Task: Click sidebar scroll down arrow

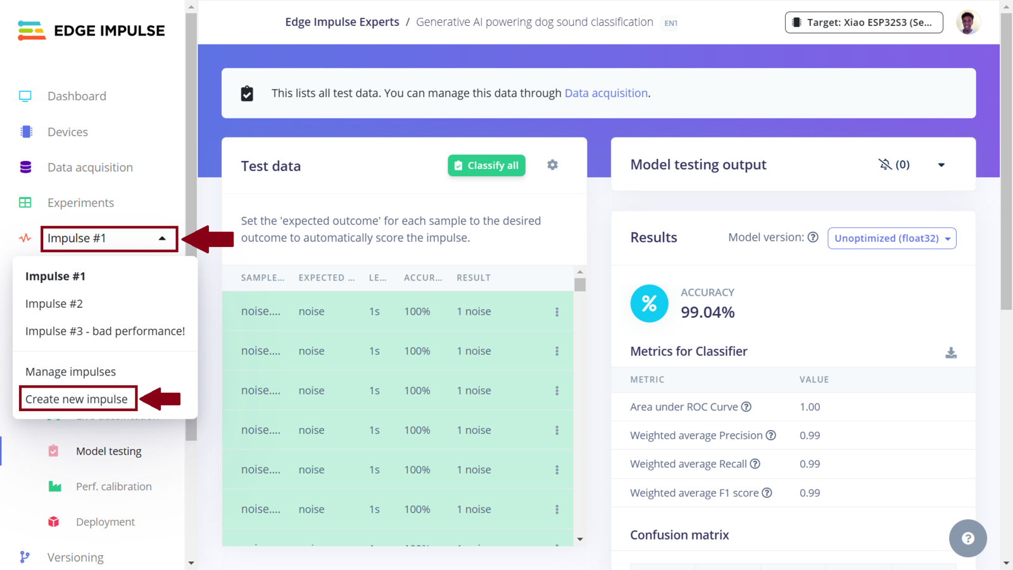Action: click(x=191, y=562)
